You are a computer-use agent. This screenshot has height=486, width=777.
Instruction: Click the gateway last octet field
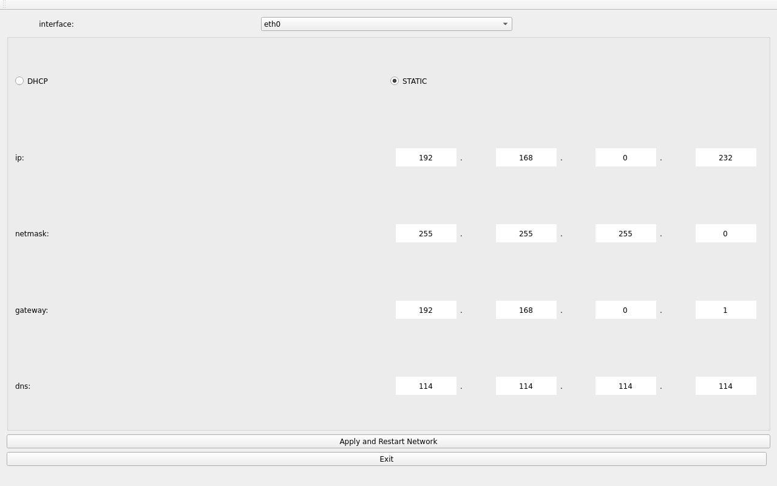pos(725,310)
